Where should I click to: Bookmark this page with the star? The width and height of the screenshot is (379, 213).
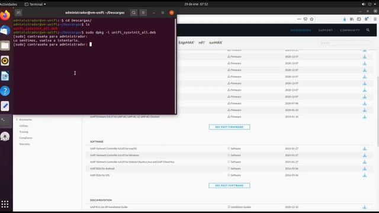point(312,19)
